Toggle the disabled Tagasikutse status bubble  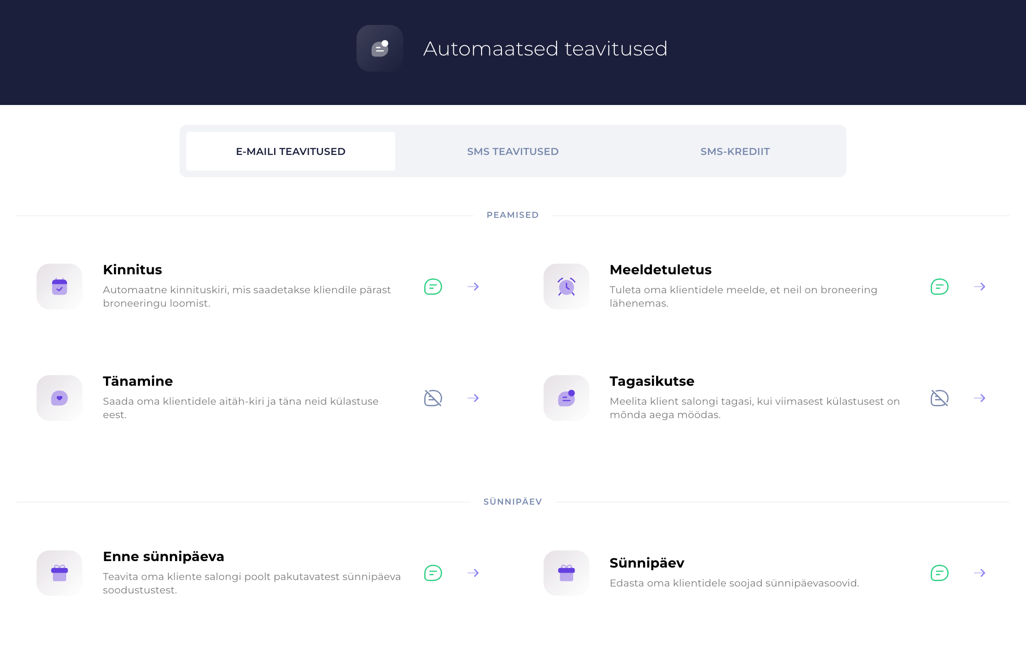939,398
